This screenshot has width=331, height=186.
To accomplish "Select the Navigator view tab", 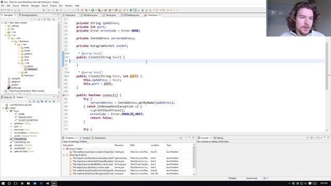I will pyautogui.click(x=8, y=15).
